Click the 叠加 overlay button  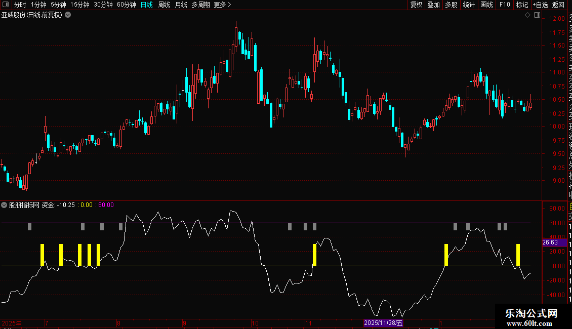click(x=434, y=5)
